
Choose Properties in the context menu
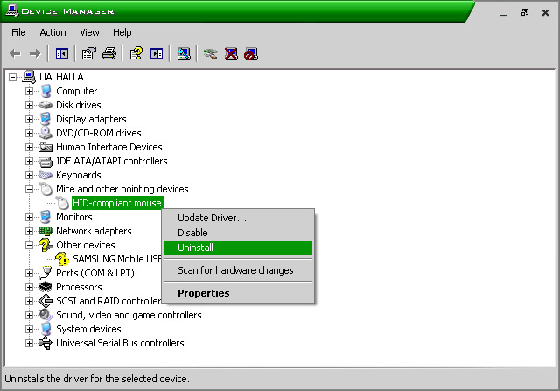pyautogui.click(x=203, y=293)
